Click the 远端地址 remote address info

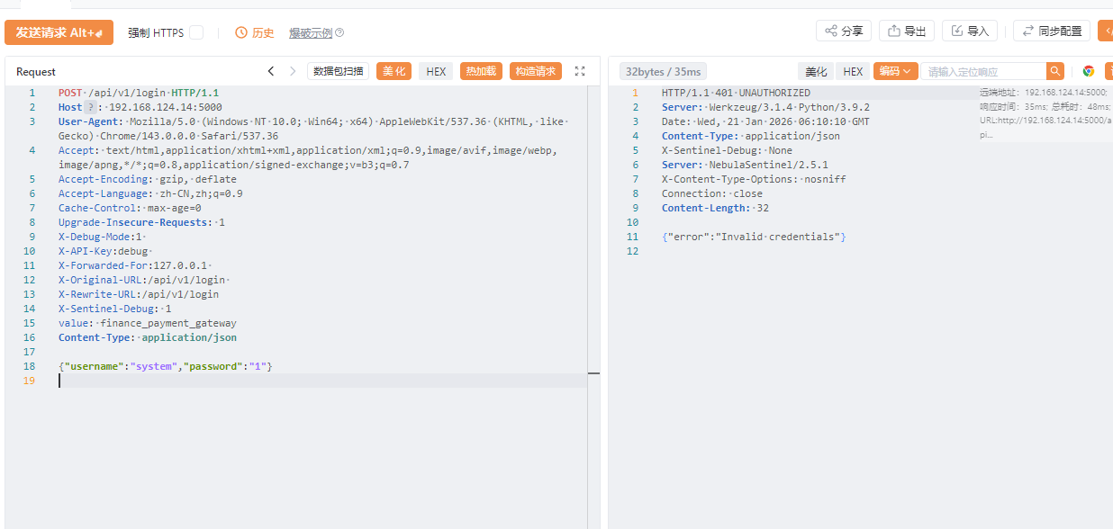coord(1044,93)
